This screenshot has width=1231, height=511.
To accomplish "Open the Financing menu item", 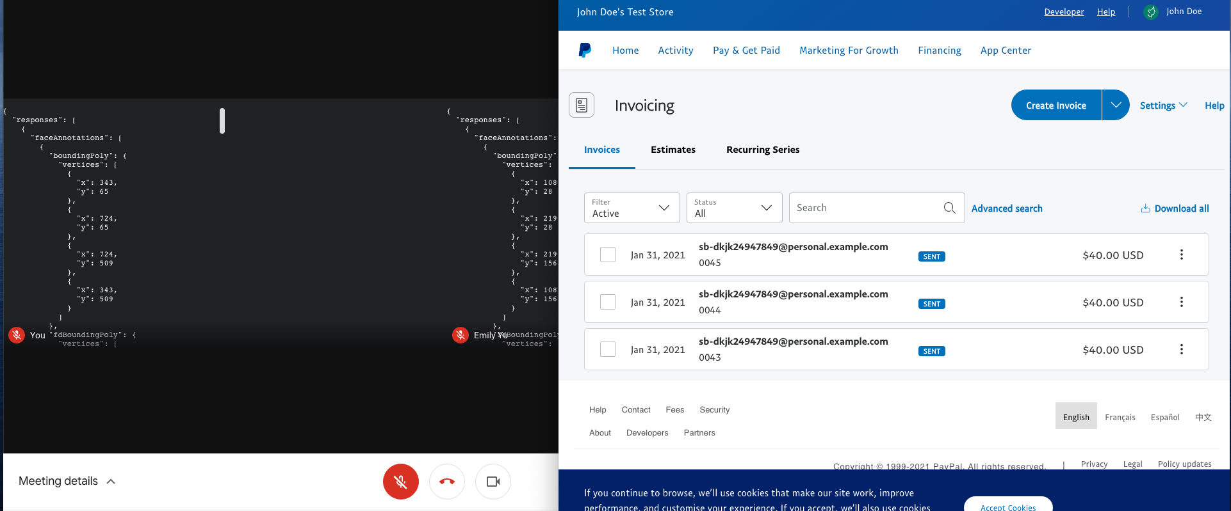I will 940,51.
